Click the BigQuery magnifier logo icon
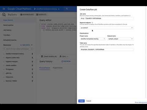 (4, 15)
